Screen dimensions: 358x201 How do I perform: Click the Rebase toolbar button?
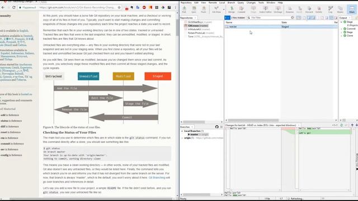[290, 9]
